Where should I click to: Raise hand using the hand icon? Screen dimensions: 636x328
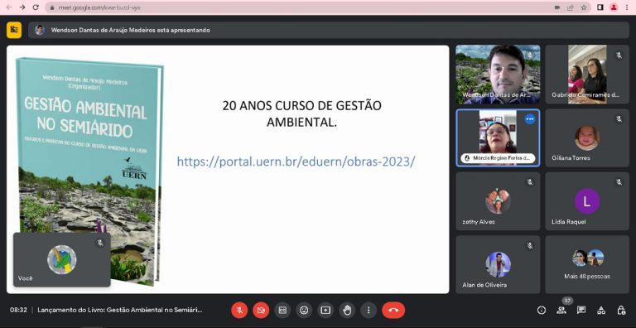pyautogui.click(x=347, y=310)
